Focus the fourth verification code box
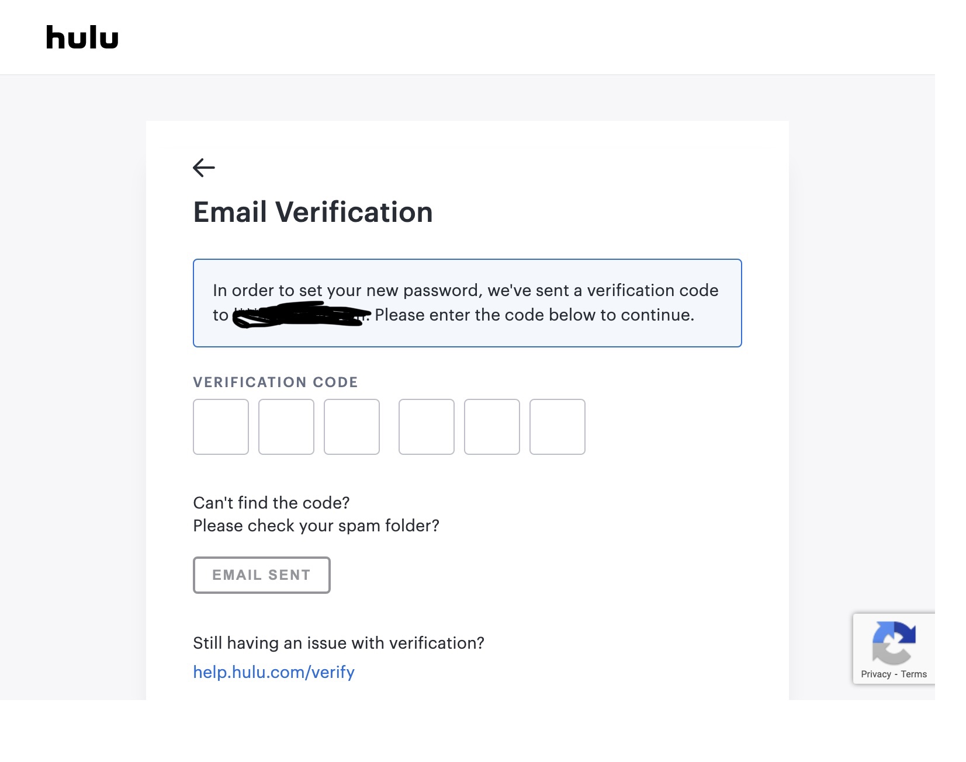The width and height of the screenshot is (966, 762). (x=427, y=427)
